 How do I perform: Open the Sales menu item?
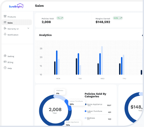17,22
